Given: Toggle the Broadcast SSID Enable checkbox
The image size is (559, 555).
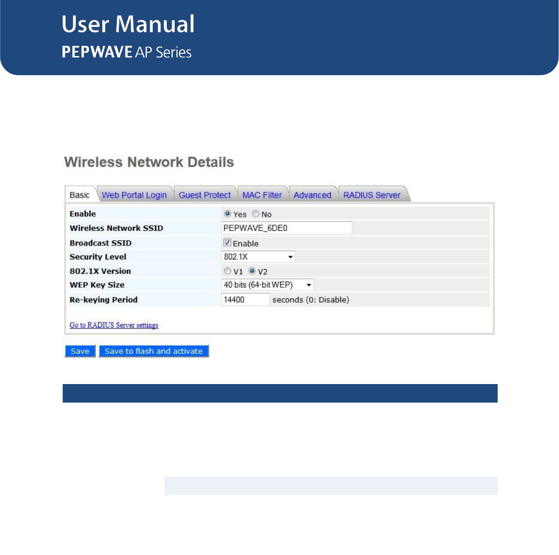Looking at the screenshot, I should point(227,242).
